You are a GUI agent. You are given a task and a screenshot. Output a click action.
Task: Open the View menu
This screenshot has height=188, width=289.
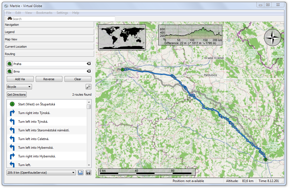coord(28,13)
